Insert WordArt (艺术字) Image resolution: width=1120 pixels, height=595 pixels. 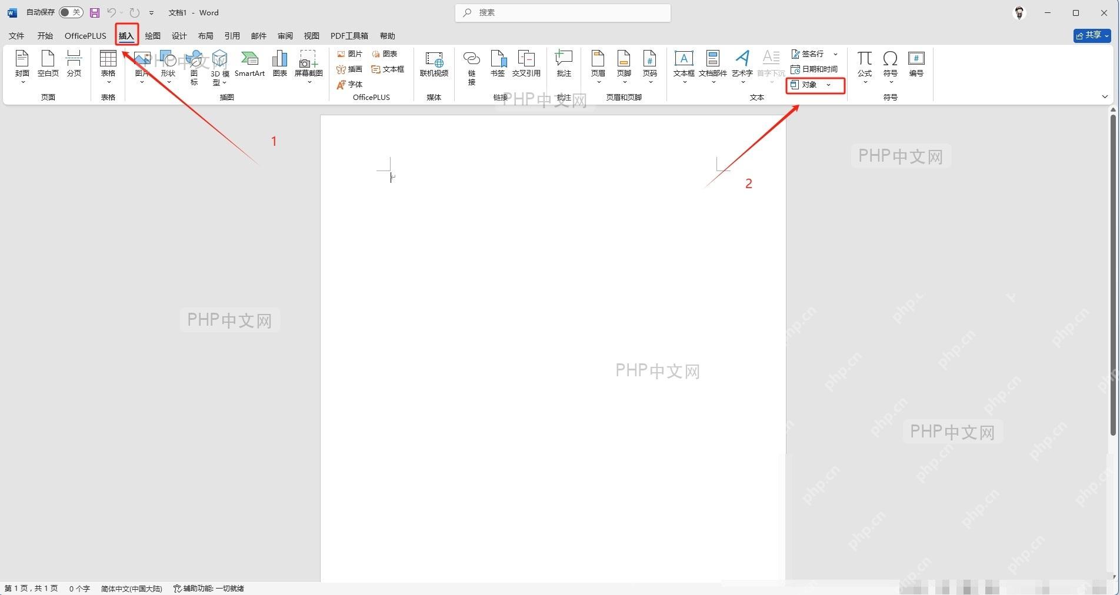742,66
